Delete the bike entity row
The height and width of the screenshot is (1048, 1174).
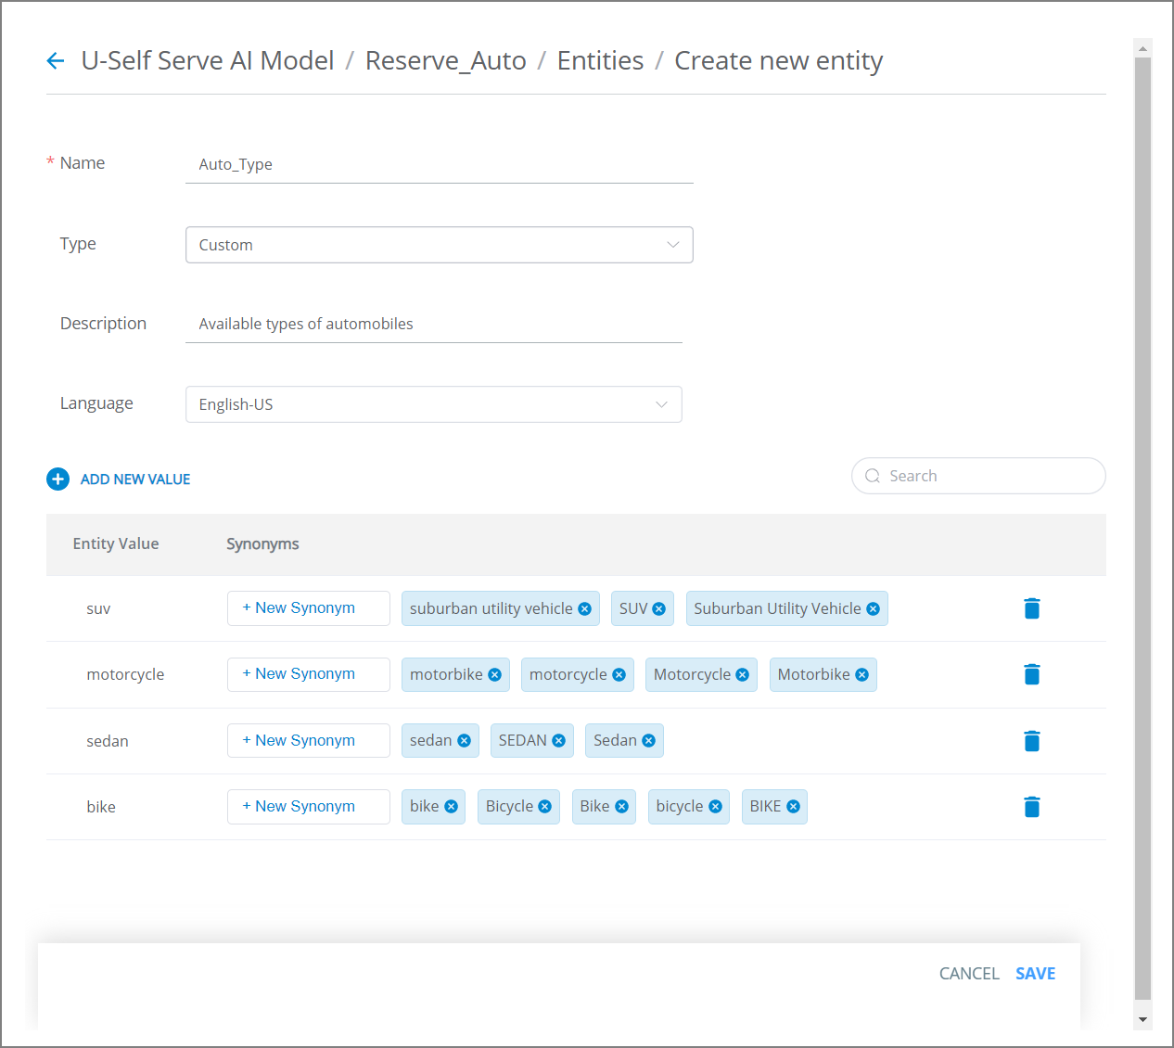click(x=1031, y=807)
